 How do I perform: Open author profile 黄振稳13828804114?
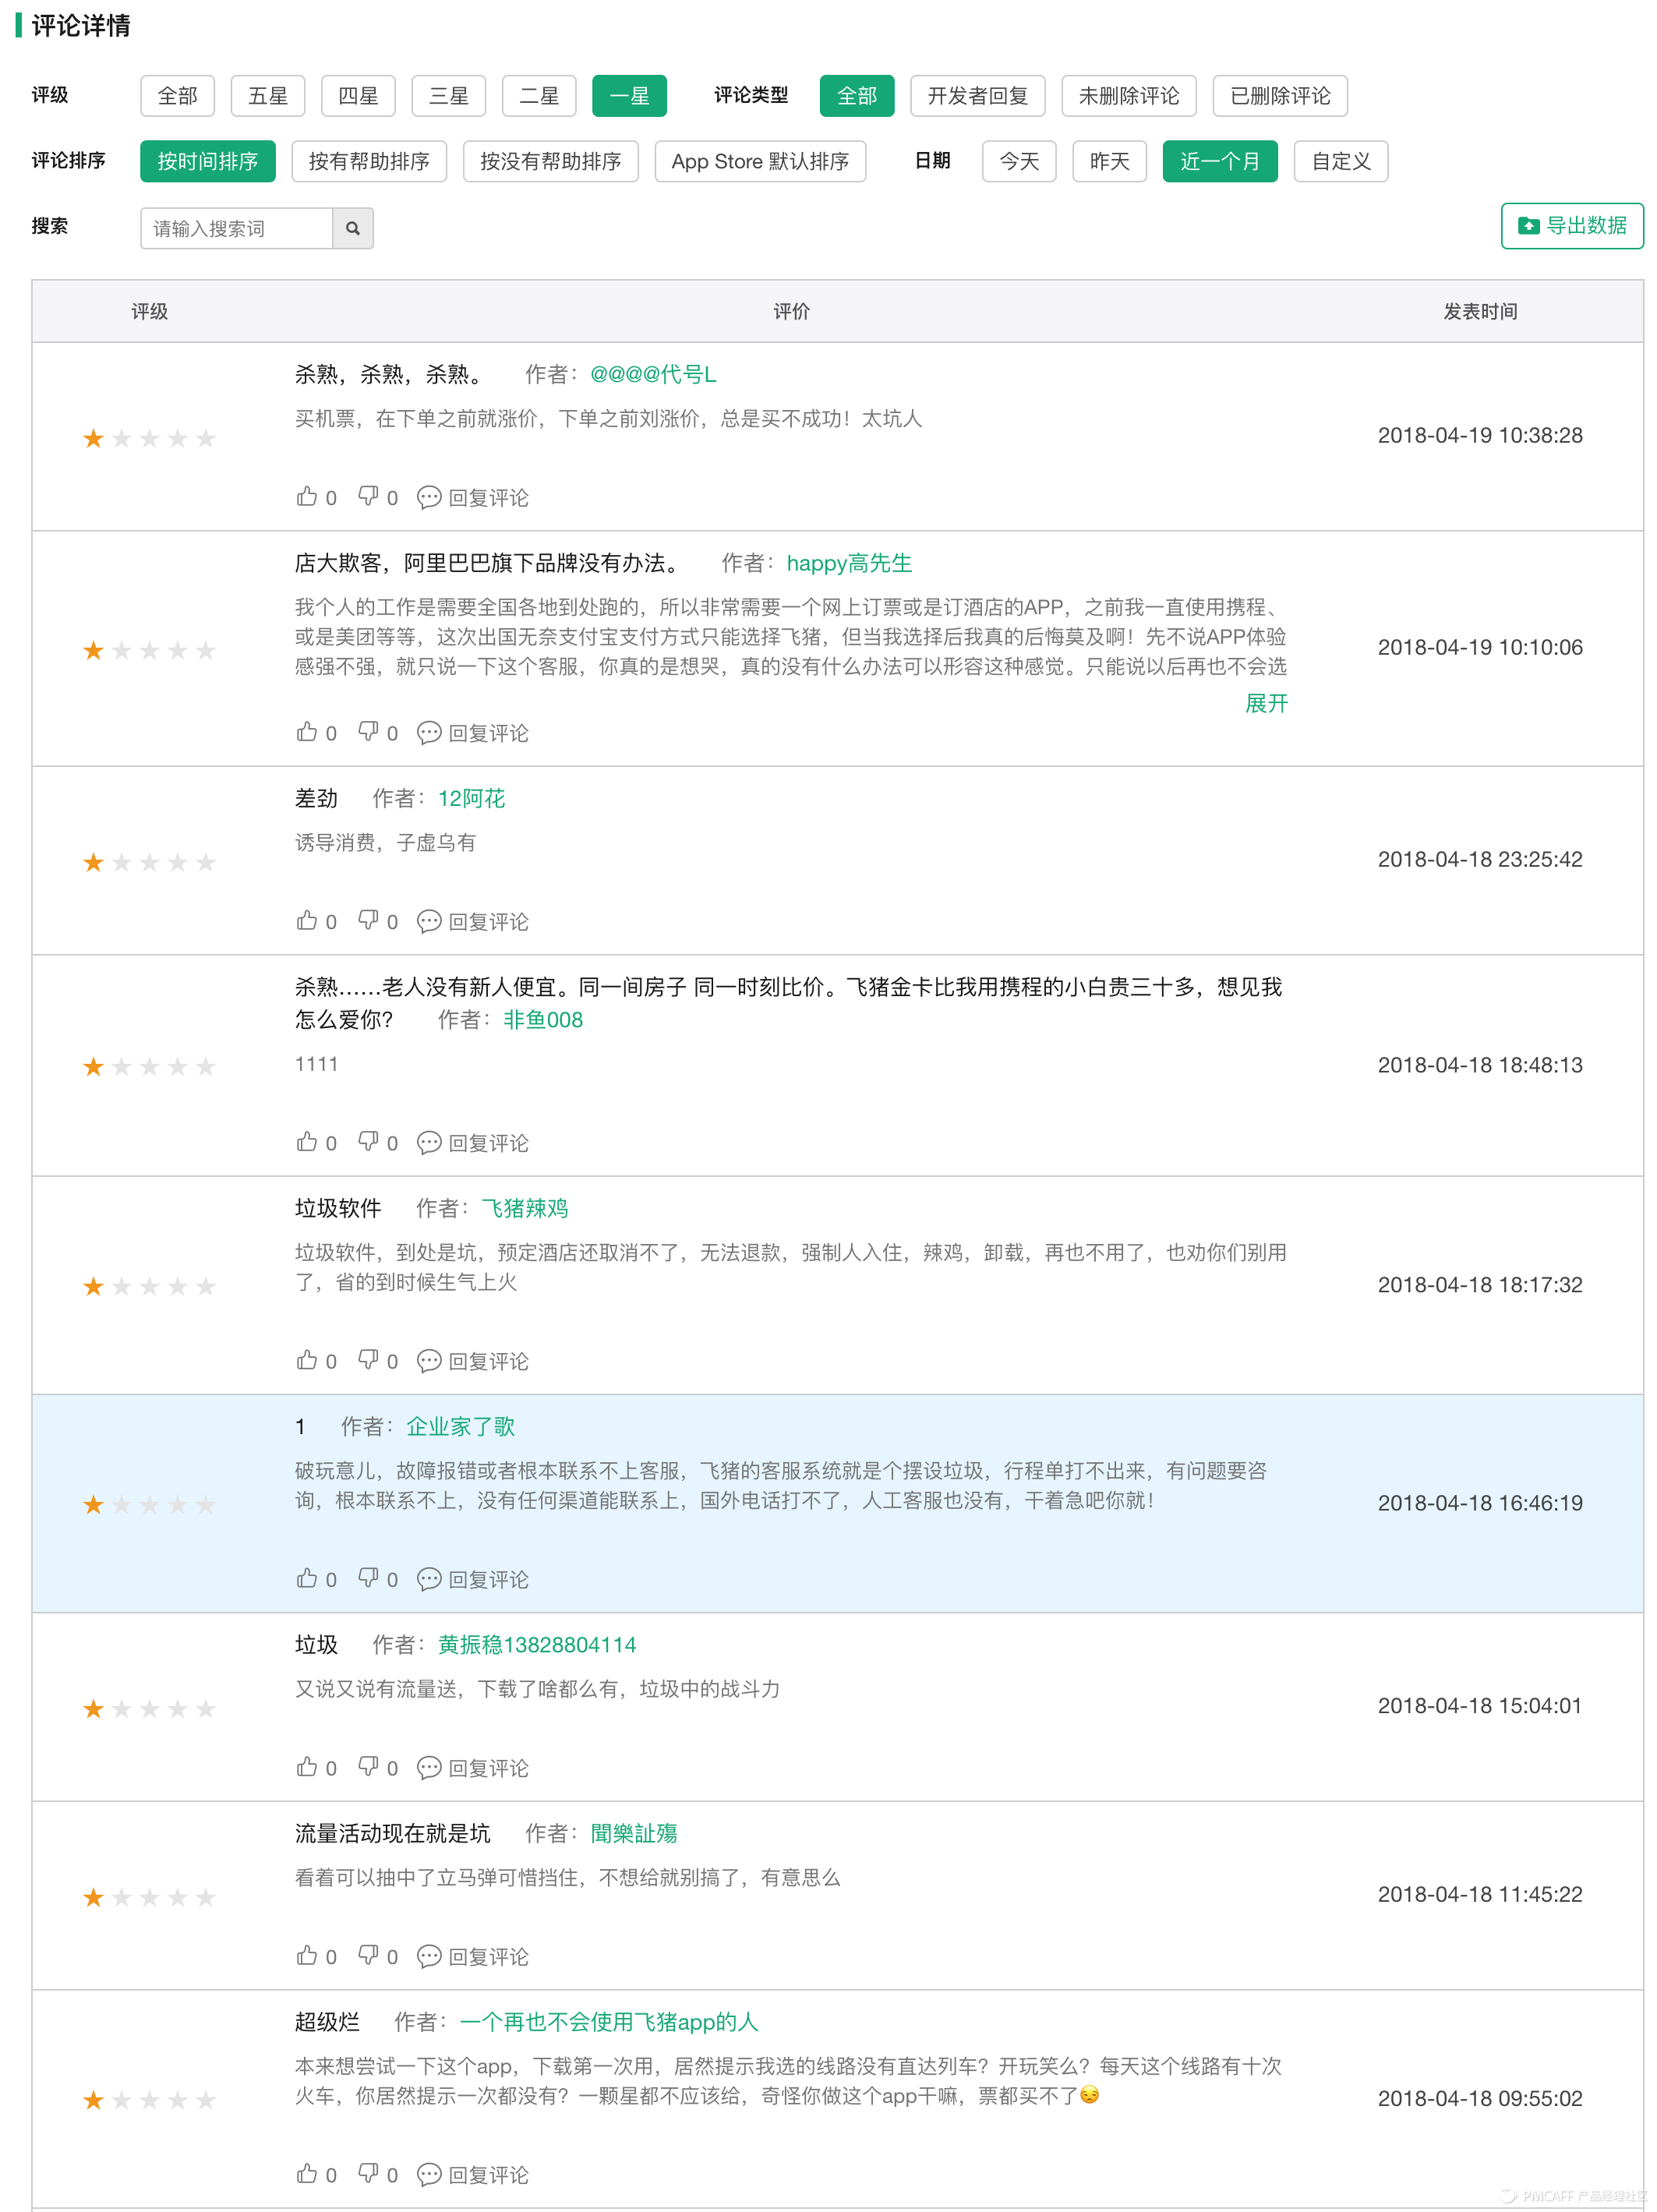pyautogui.click(x=537, y=1645)
